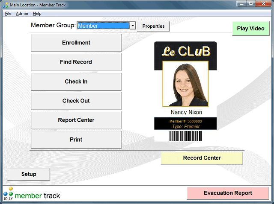Image resolution: width=274 pixels, height=204 pixels.
Task: Open the Help menu
Action: (x=37, y=14)
